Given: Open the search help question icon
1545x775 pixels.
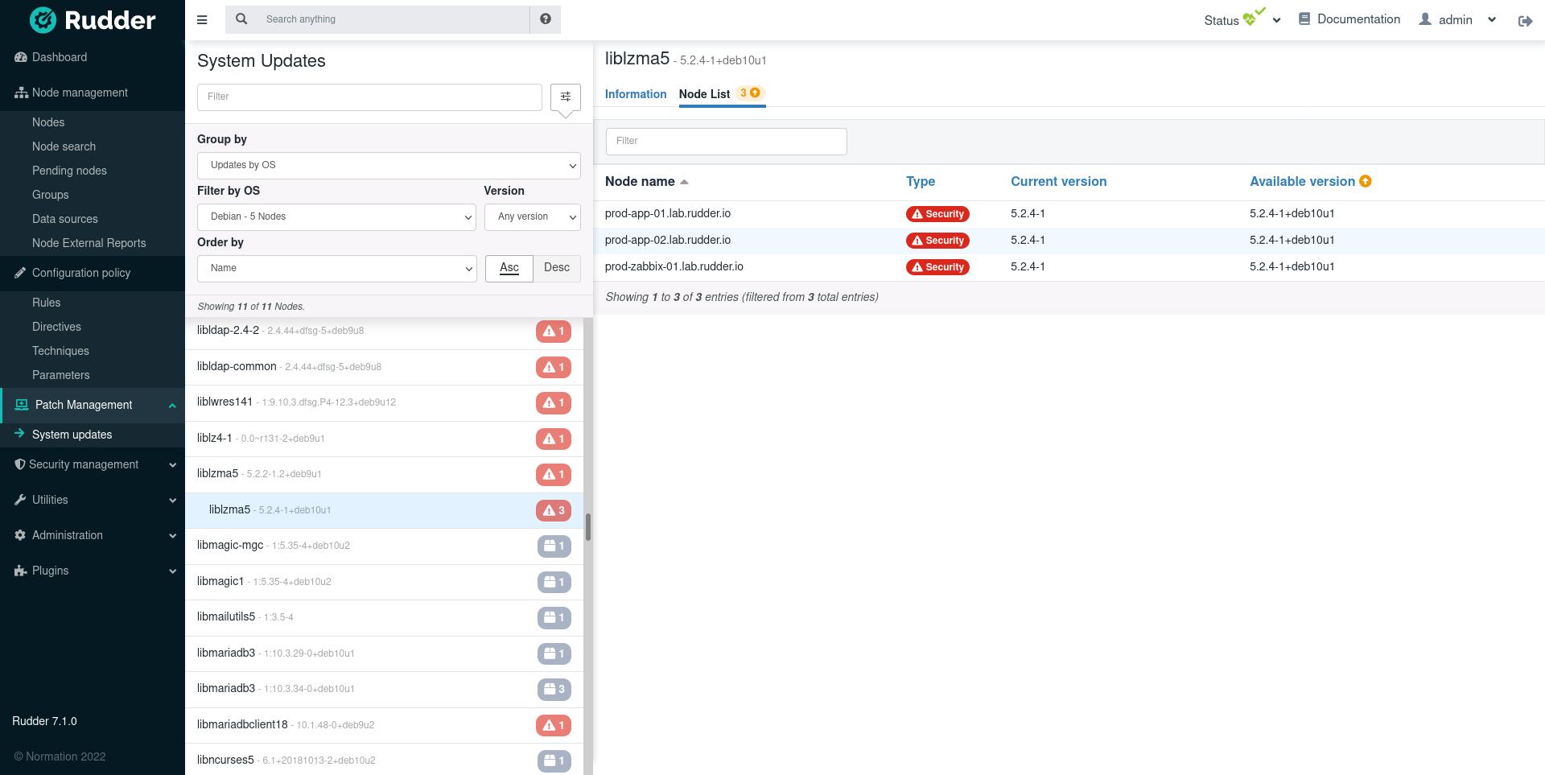Looking at the screenshot, I should pyautogui.click(x=546, y=19).
